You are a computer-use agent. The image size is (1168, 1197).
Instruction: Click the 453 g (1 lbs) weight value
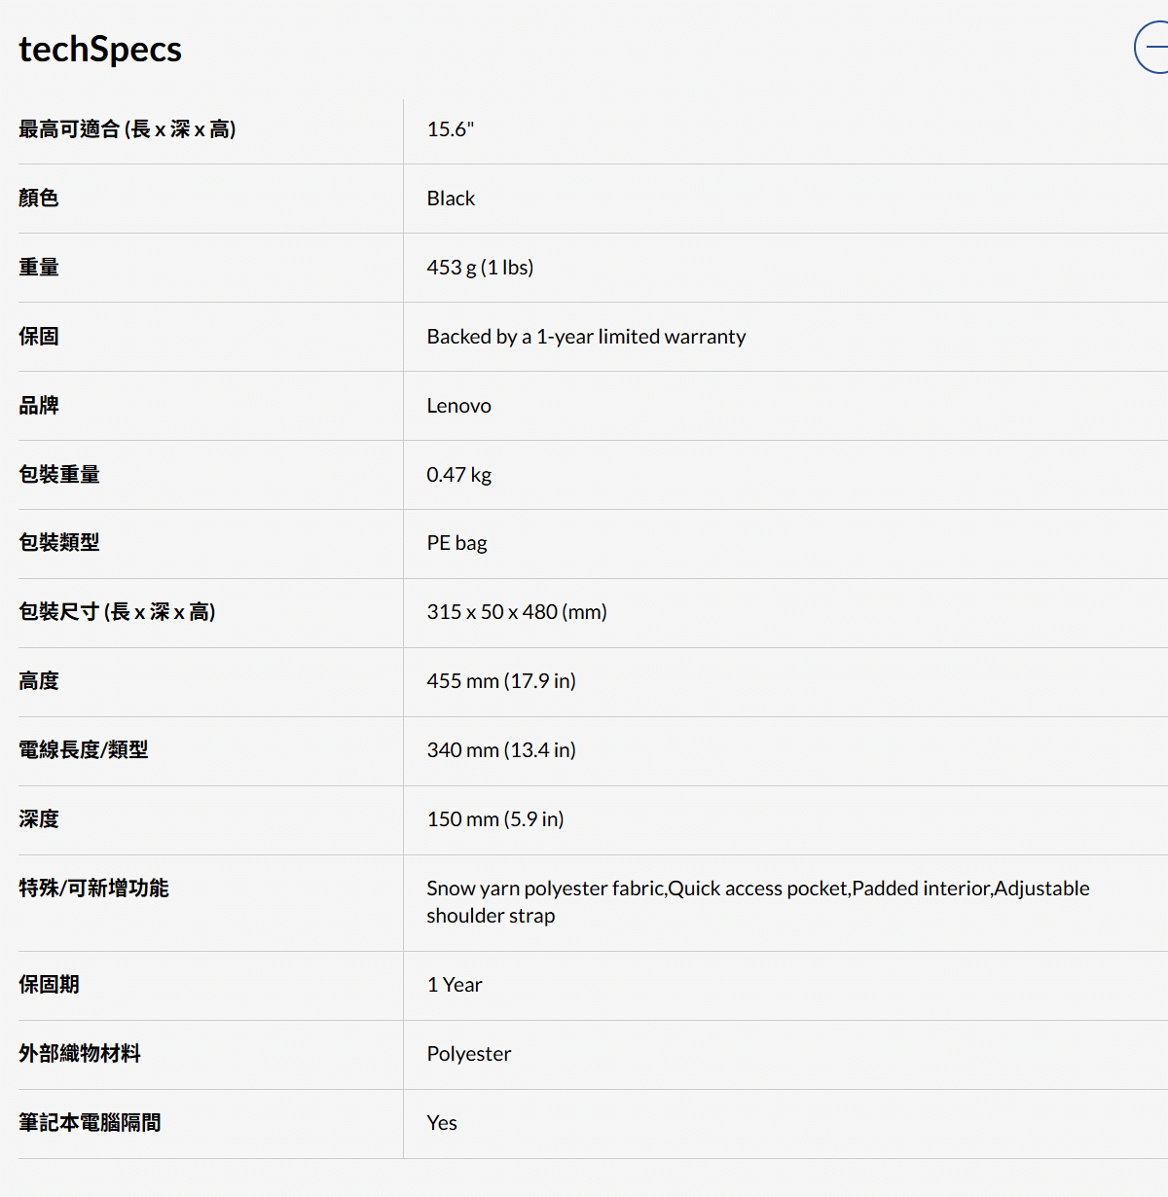tap(480, 268)
